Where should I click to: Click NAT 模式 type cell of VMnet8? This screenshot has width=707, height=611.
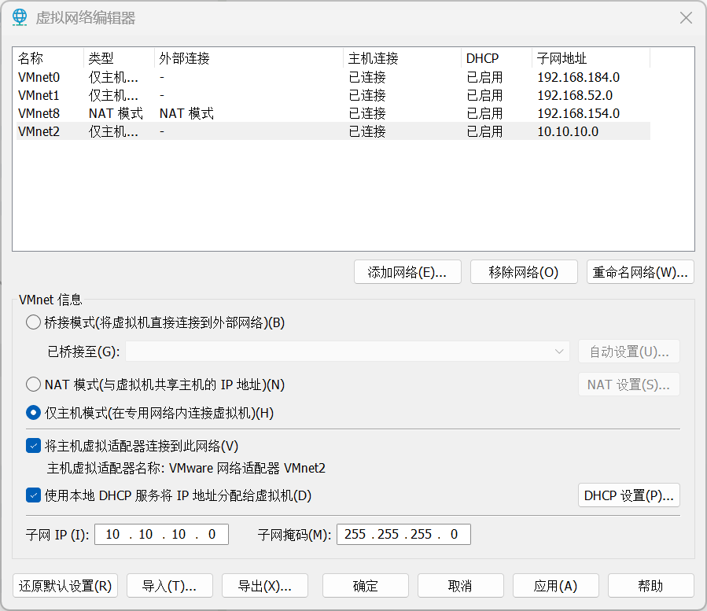tap(116, 113)
